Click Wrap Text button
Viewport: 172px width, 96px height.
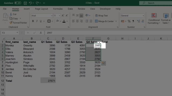(102, 15)
